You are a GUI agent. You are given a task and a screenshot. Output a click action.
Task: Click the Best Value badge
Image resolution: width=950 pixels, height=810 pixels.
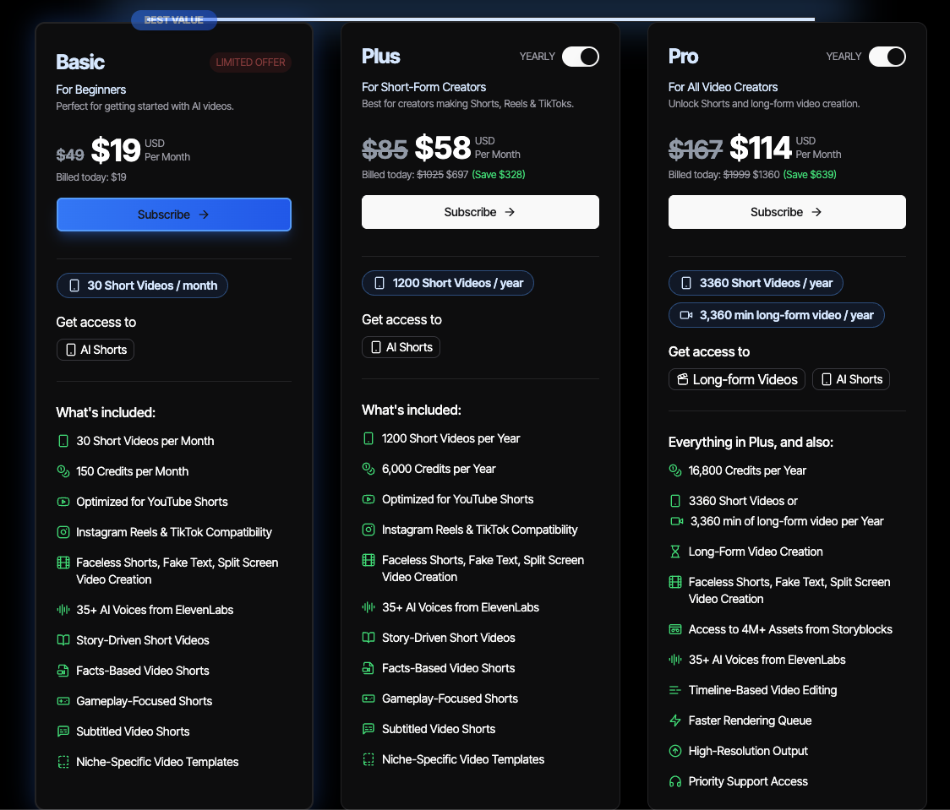174,20
